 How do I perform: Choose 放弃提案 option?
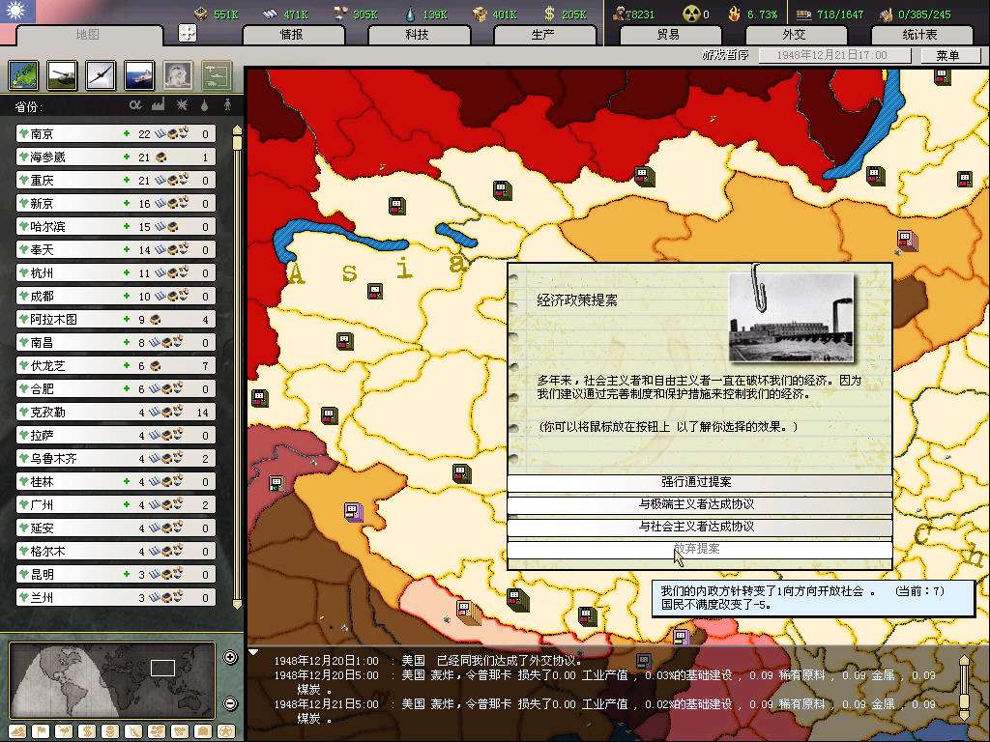click(x=700, y=549)
